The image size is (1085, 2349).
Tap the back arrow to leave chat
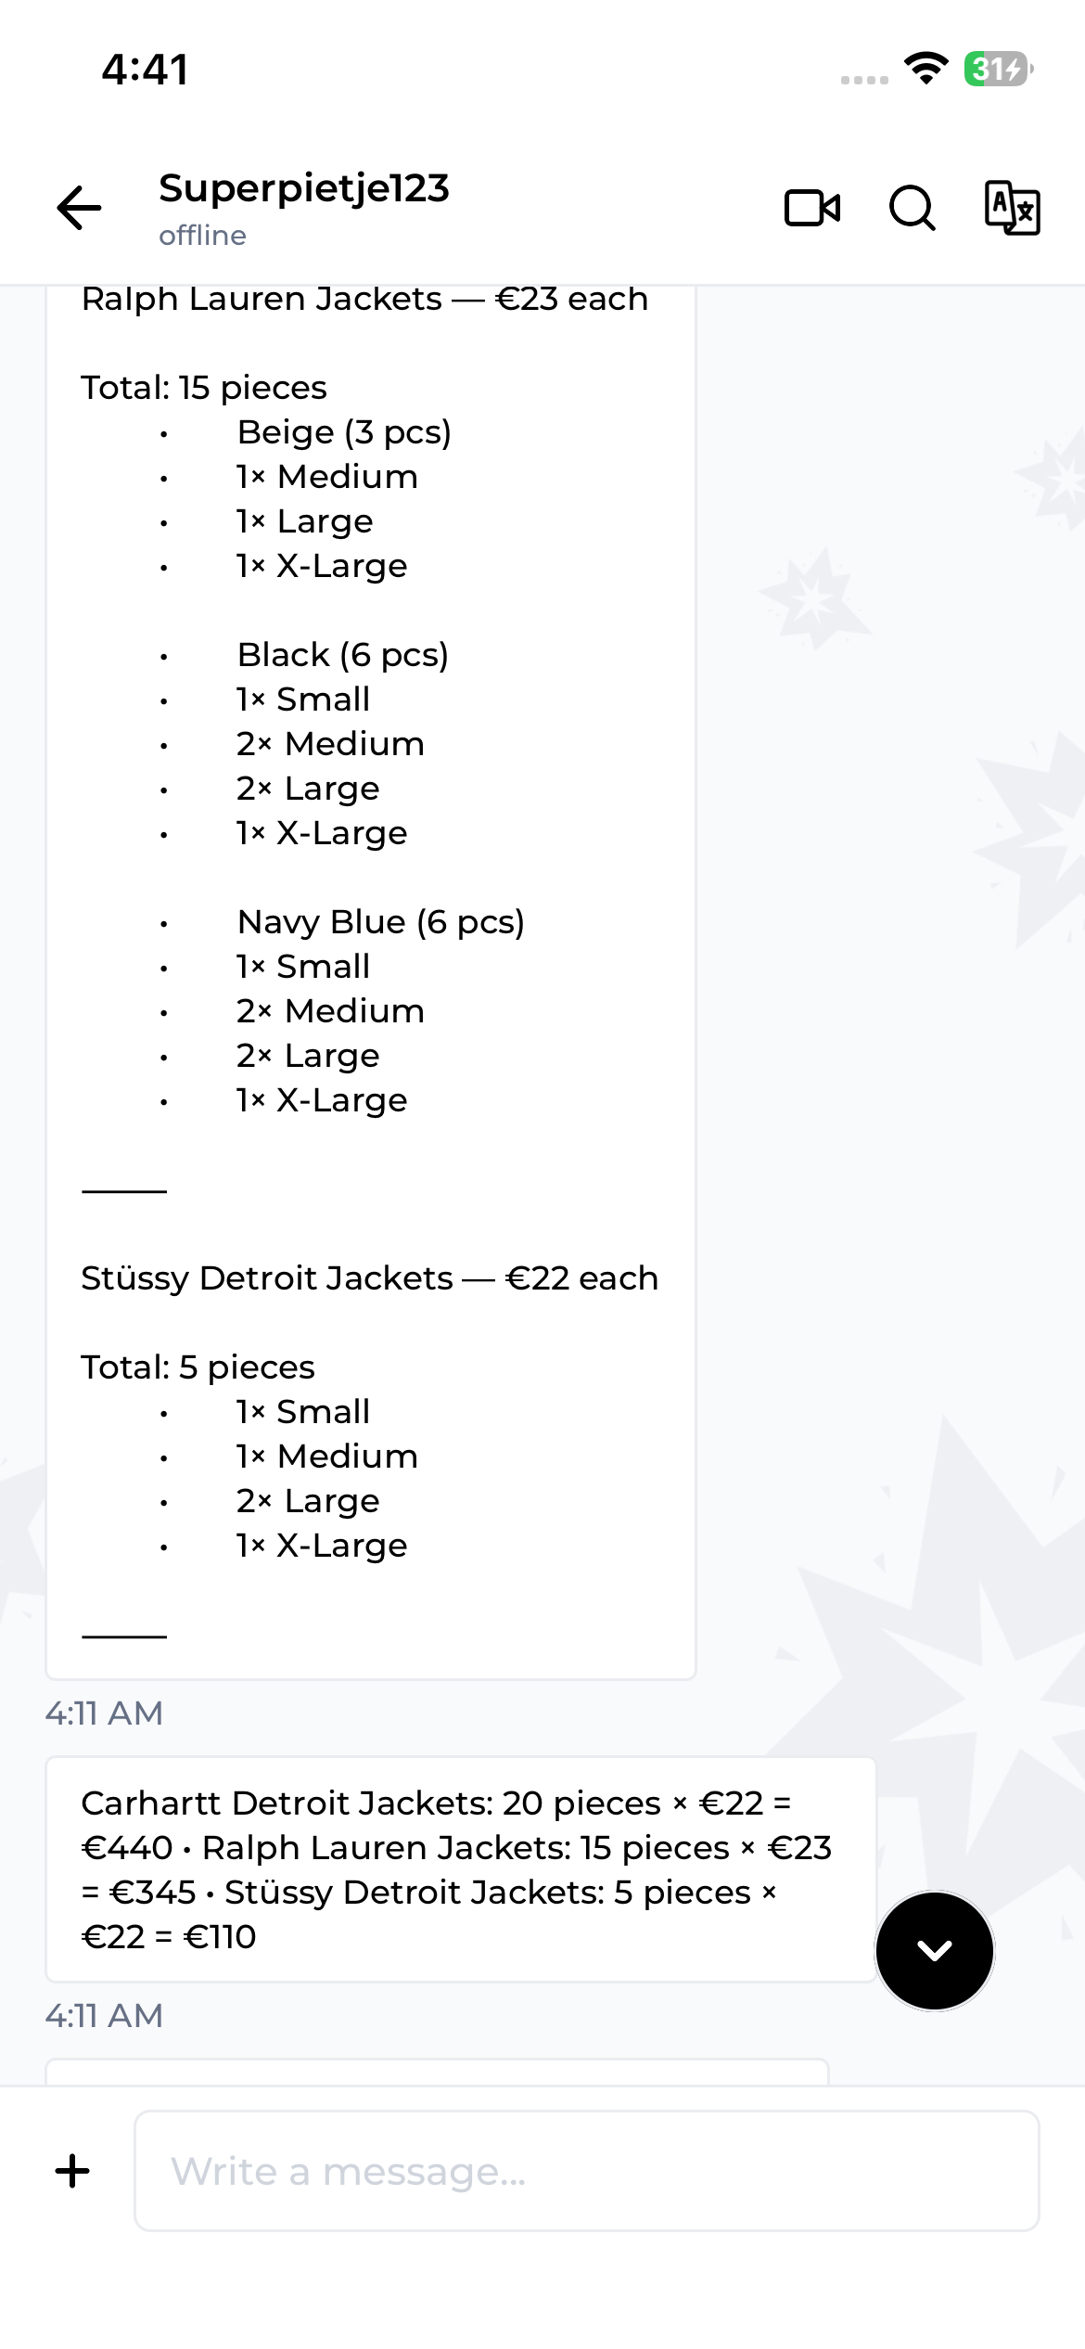[x=80, y=207]
